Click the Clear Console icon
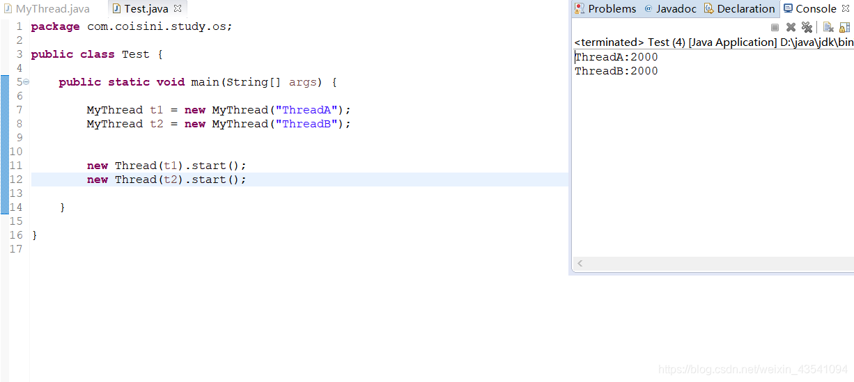This screenshot has width=854, height=382. 828,27
